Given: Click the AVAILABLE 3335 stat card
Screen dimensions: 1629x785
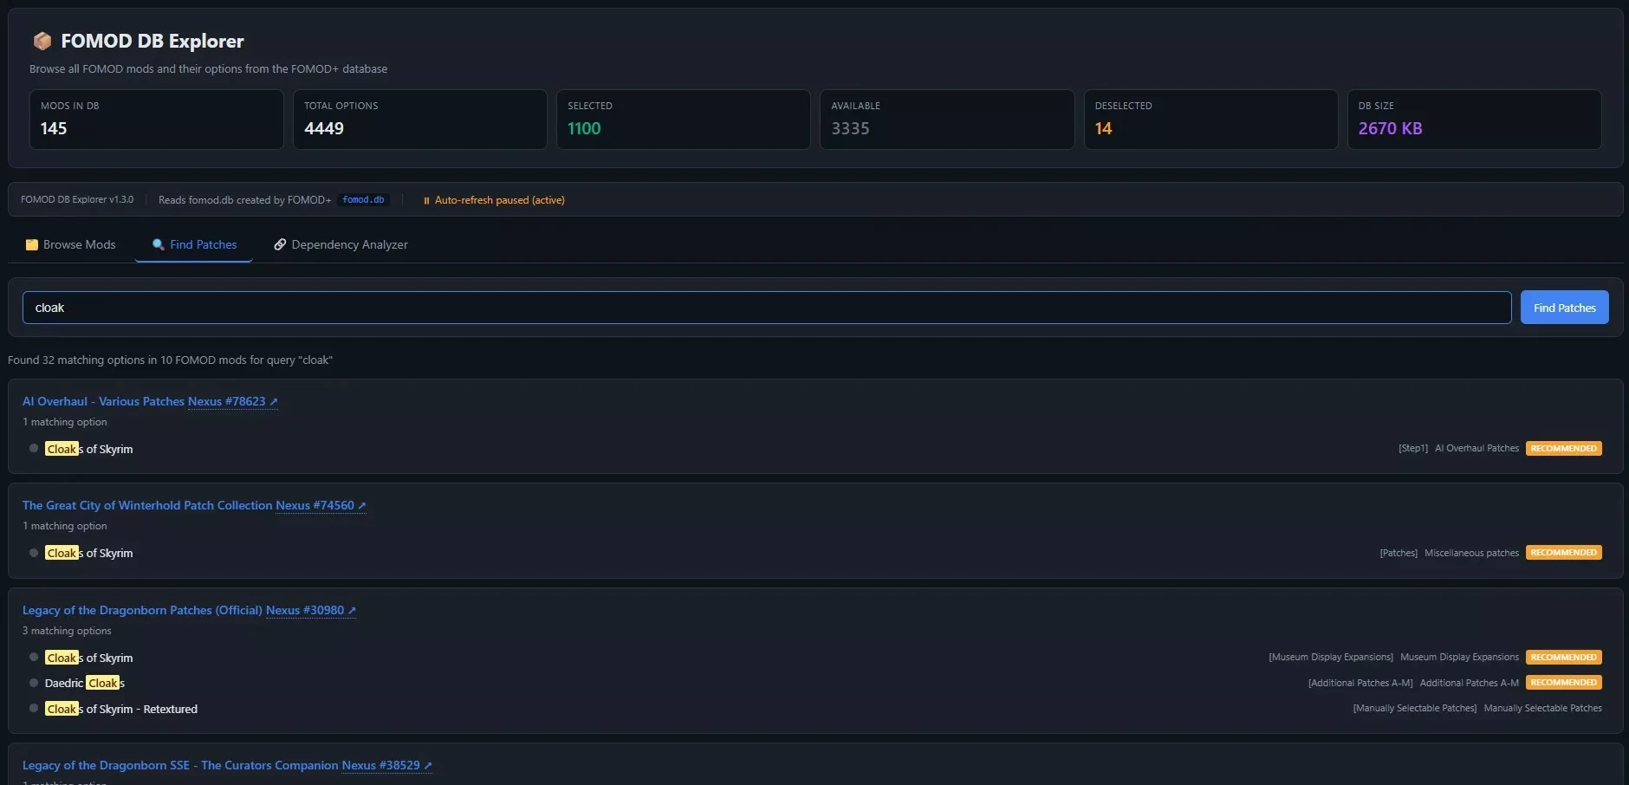Looking at the screenshot, I should click(947, 120).
